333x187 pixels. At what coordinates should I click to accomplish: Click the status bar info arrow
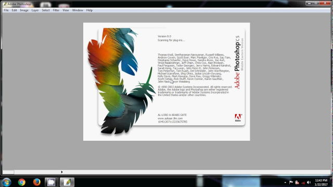62,172
